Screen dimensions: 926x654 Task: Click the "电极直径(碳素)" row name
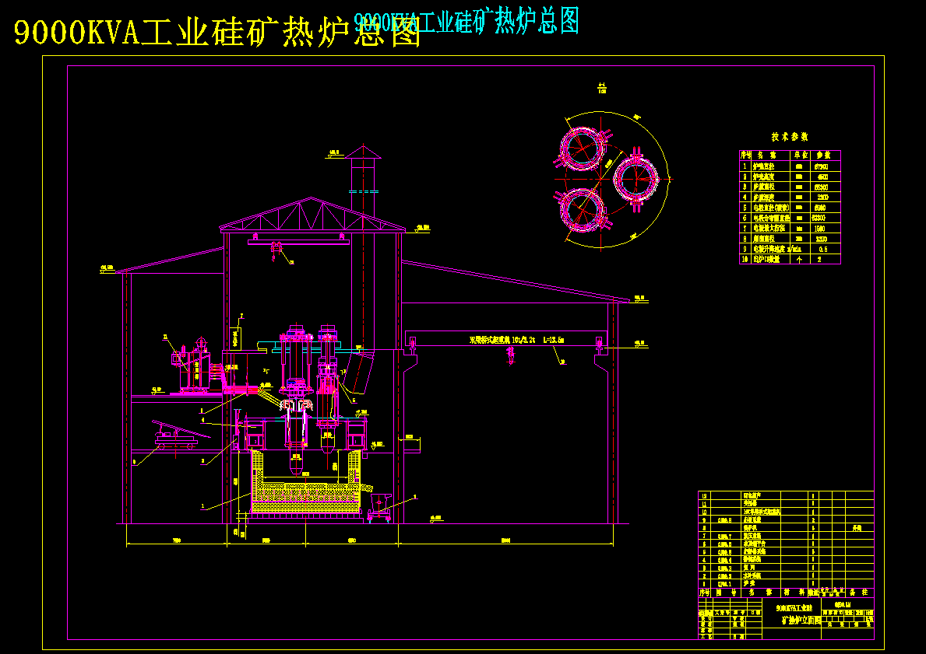tap(771, 208)
